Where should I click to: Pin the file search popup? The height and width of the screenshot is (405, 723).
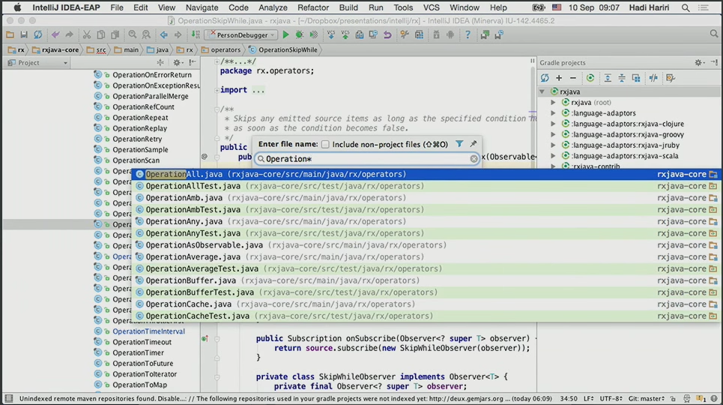(x=473, y=144)
